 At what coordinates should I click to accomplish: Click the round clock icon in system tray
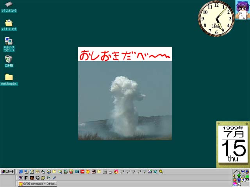tap(239, 184)
